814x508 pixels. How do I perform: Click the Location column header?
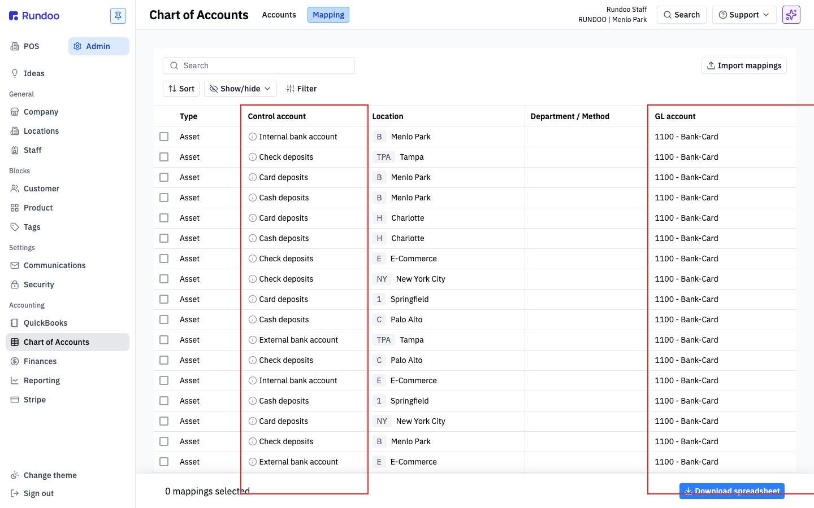tap(388, 116)
